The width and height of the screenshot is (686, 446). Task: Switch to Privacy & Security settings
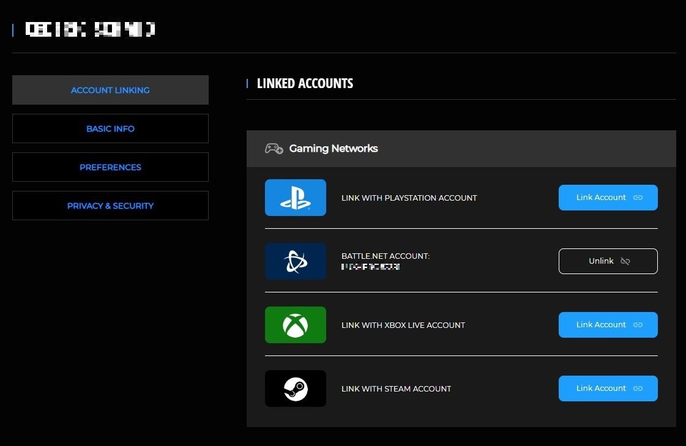coord(110,206)
